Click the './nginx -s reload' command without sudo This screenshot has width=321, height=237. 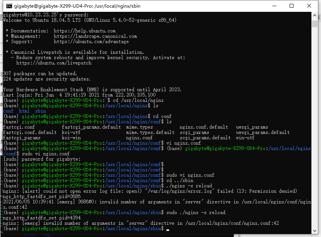pos(189,186)
